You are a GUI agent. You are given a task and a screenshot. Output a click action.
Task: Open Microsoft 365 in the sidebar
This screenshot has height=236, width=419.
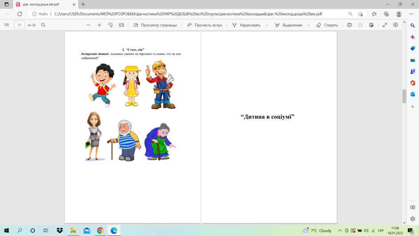413,83
